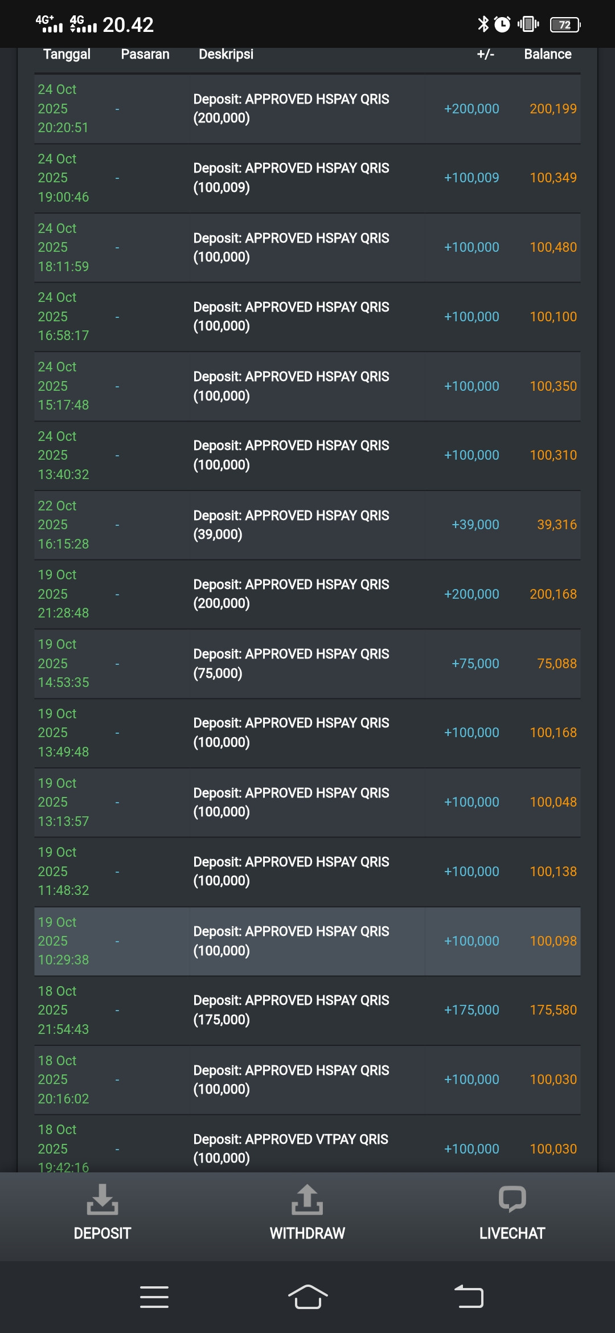
Task: Select the 39,000 deposit on 22 Oct
Action: (x=307, y=525)
